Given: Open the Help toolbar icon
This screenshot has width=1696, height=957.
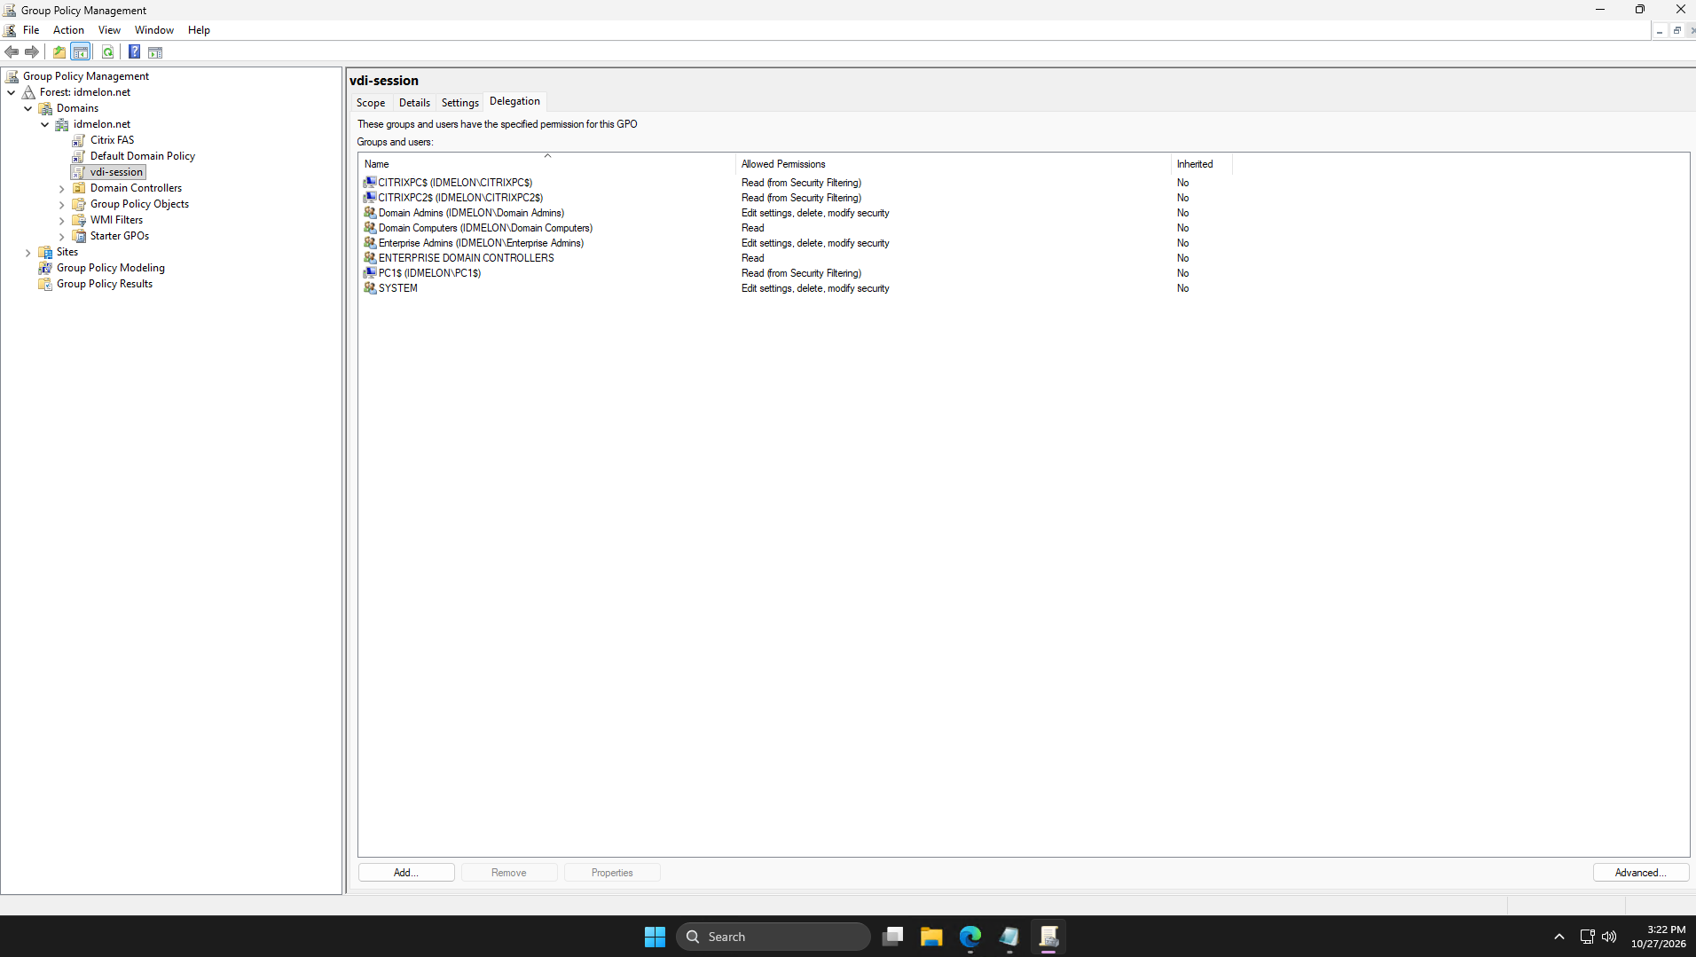Looking at the screenshot, I should (134, 52).
